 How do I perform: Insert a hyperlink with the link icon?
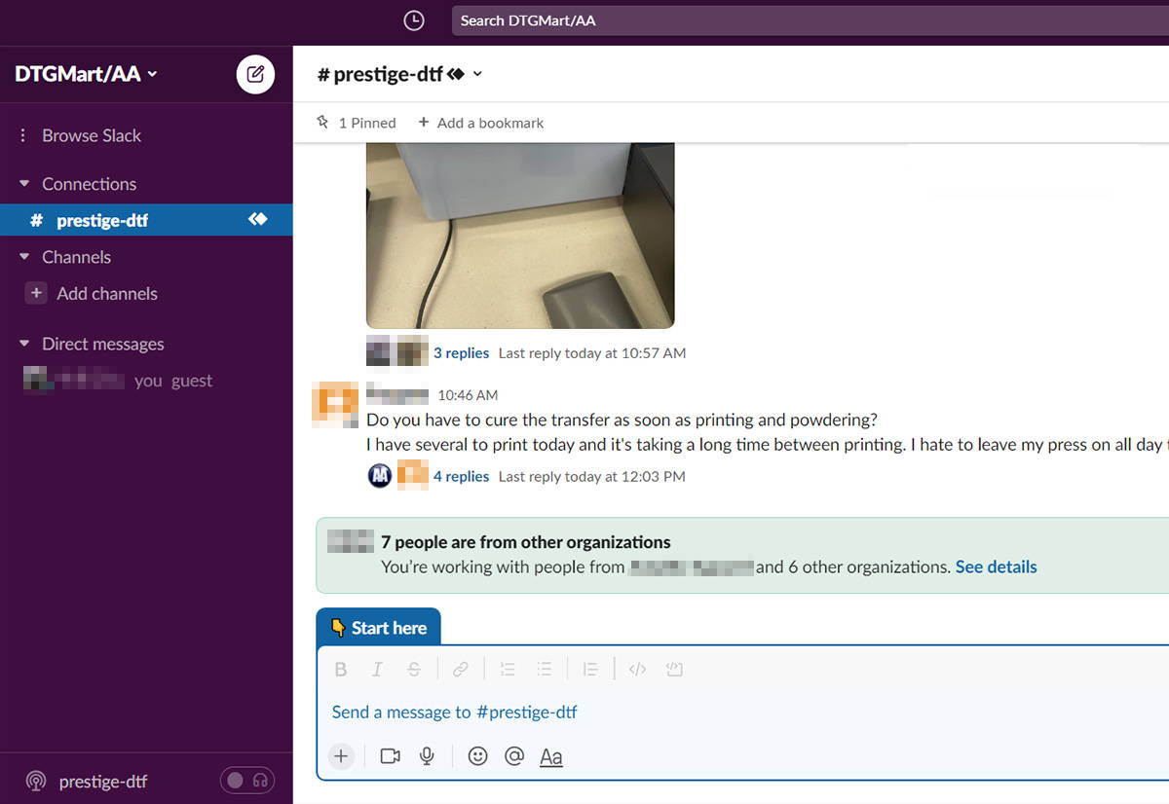pyautogui.click(x=461, y=669)
